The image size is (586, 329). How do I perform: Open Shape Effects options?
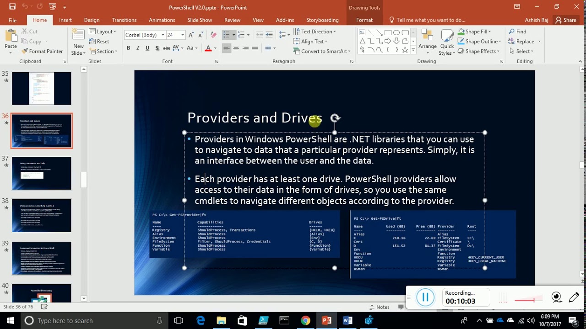[x=479, y=51]
